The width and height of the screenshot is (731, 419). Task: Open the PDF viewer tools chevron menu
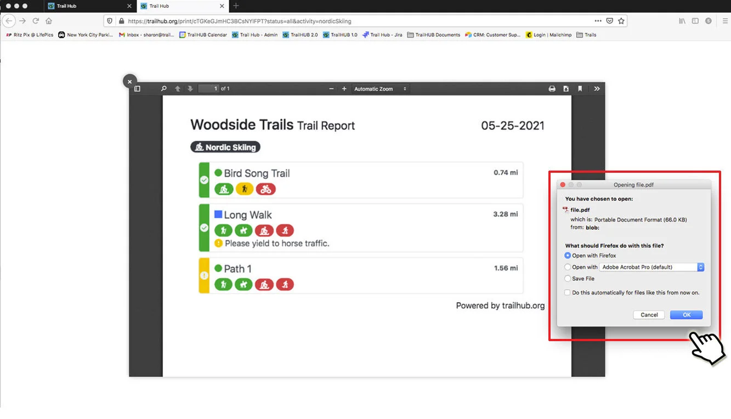tap(597, 89)
